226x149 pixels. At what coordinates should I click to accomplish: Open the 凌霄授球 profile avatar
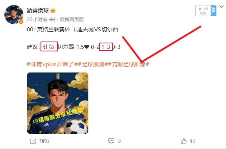point(14,15)
